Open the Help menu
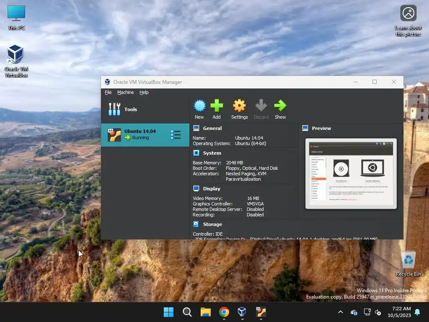The width and height of the screenshot is (429, 322). 144,92
